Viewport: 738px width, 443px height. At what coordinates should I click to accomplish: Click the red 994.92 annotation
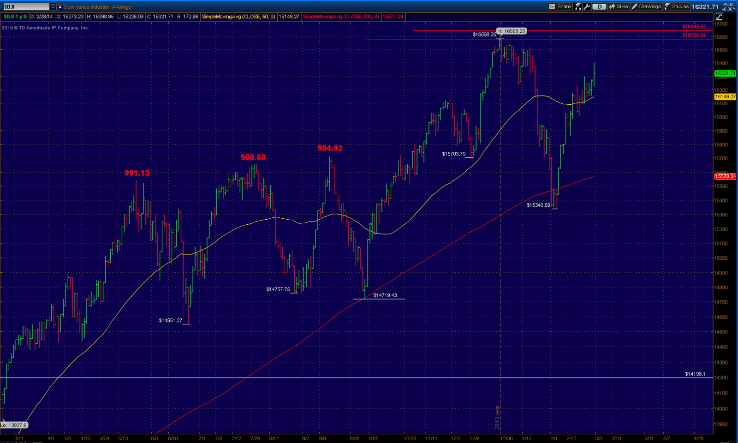(x=330, y=148)
